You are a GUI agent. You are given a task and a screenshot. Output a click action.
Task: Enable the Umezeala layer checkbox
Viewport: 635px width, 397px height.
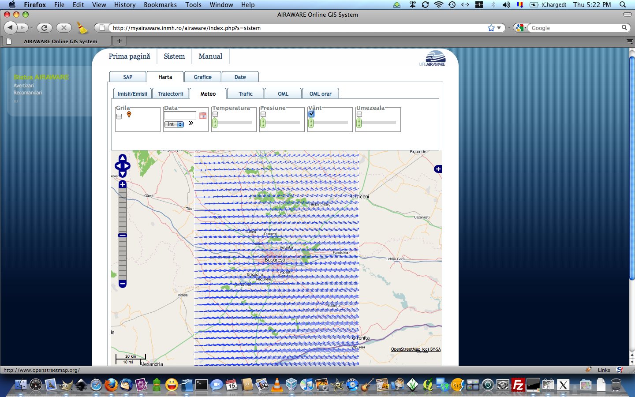(359, 114)
